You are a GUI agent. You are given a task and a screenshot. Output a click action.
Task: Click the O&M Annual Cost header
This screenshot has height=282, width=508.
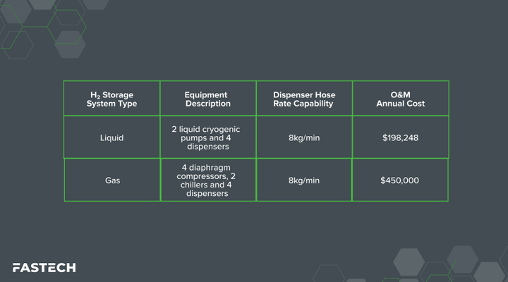(x=401, y=99)
